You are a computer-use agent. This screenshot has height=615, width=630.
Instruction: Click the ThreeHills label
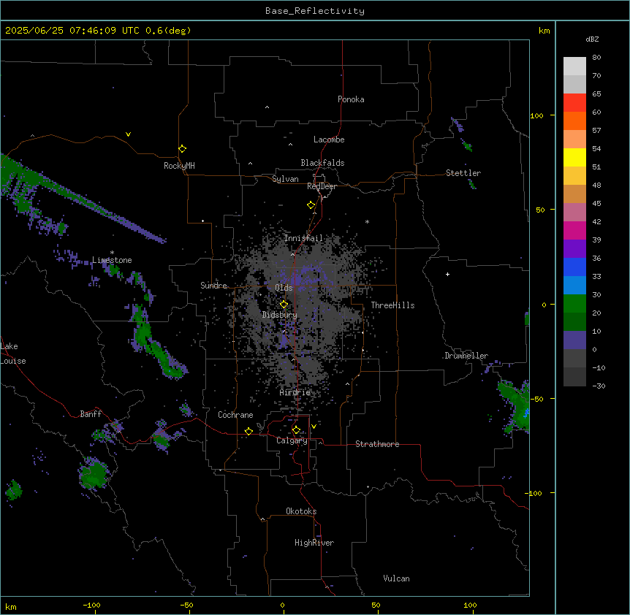[x=392, y=305]
